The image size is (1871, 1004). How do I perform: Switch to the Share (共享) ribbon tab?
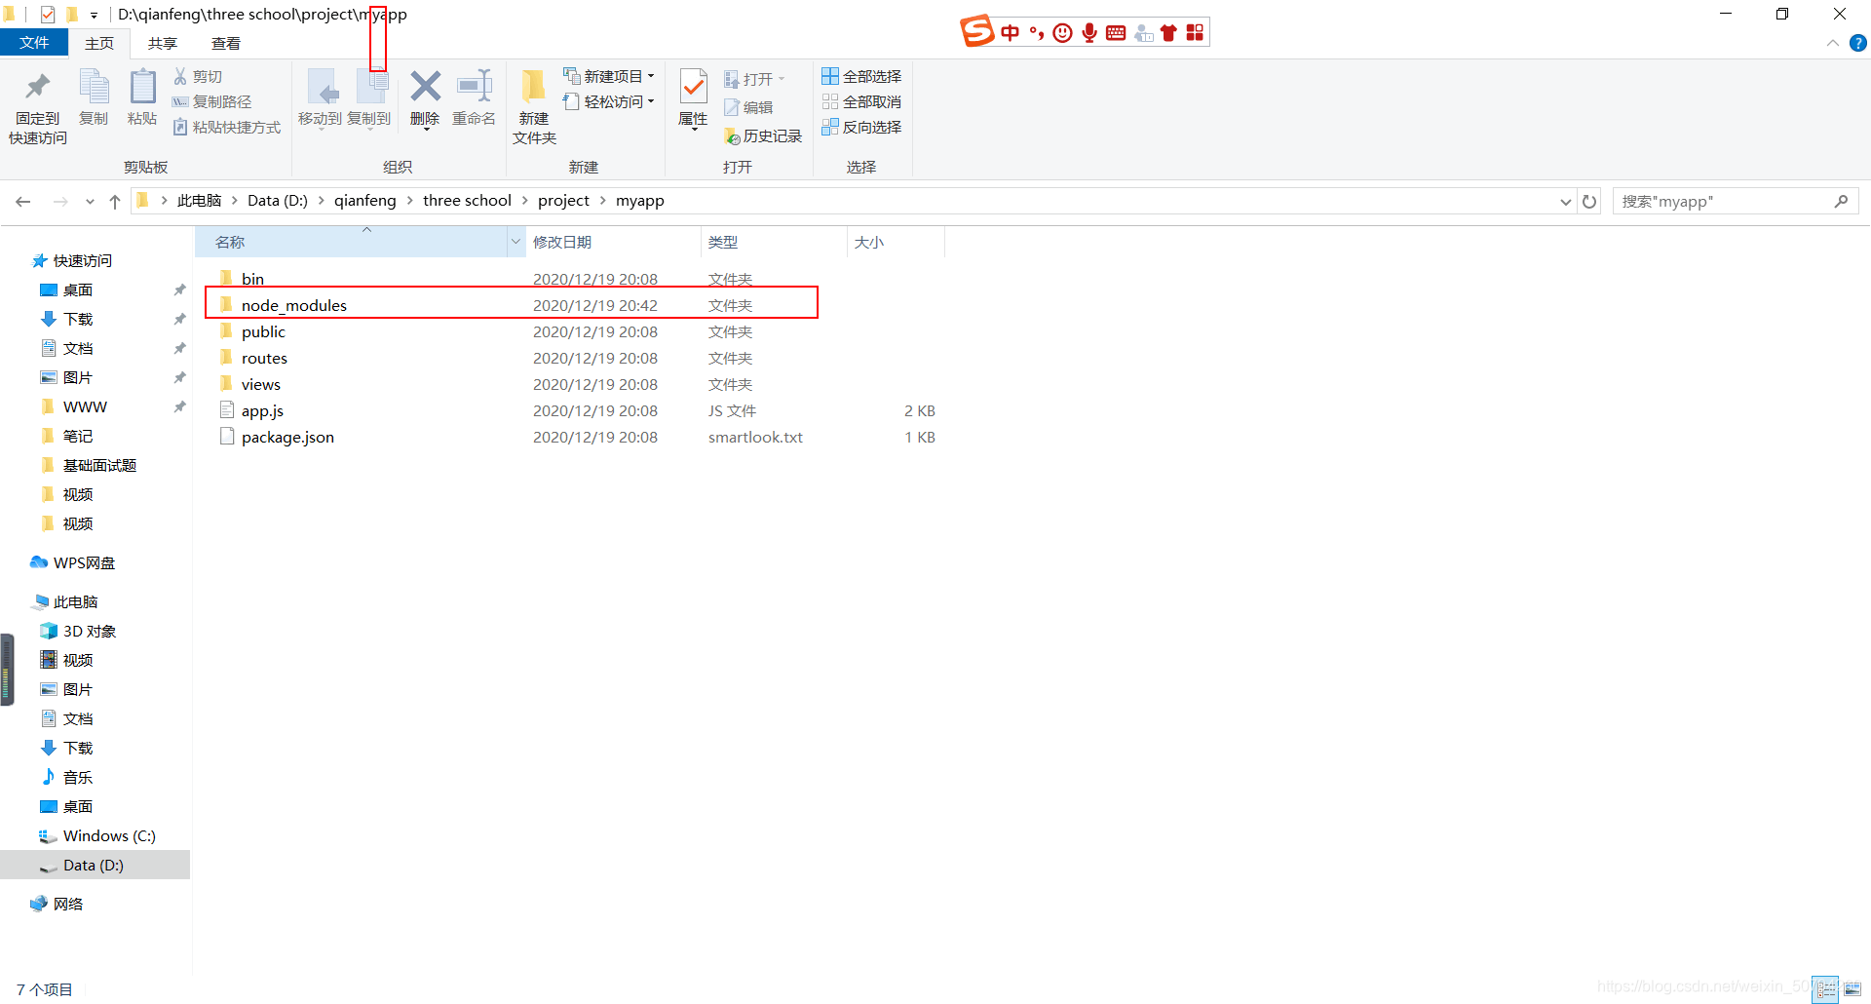coord(163,43)
